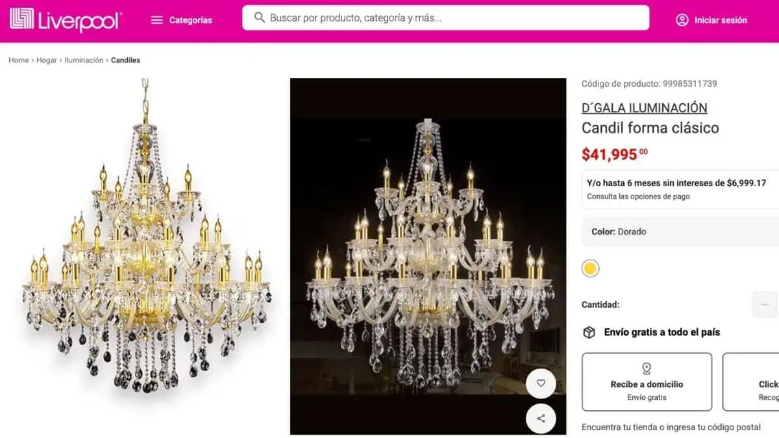This screenshot has width=779, height=438.
Task: Choose the Recibe a domicilio delivery option
Action: 647,382
